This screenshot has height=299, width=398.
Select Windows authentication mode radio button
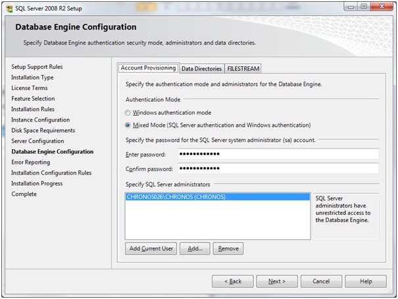click(128, 112)
